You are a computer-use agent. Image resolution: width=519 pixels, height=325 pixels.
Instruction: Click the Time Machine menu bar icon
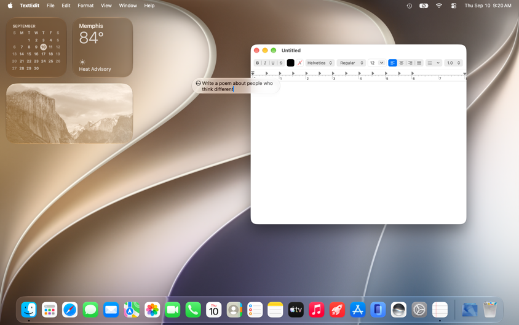(409, 6)
